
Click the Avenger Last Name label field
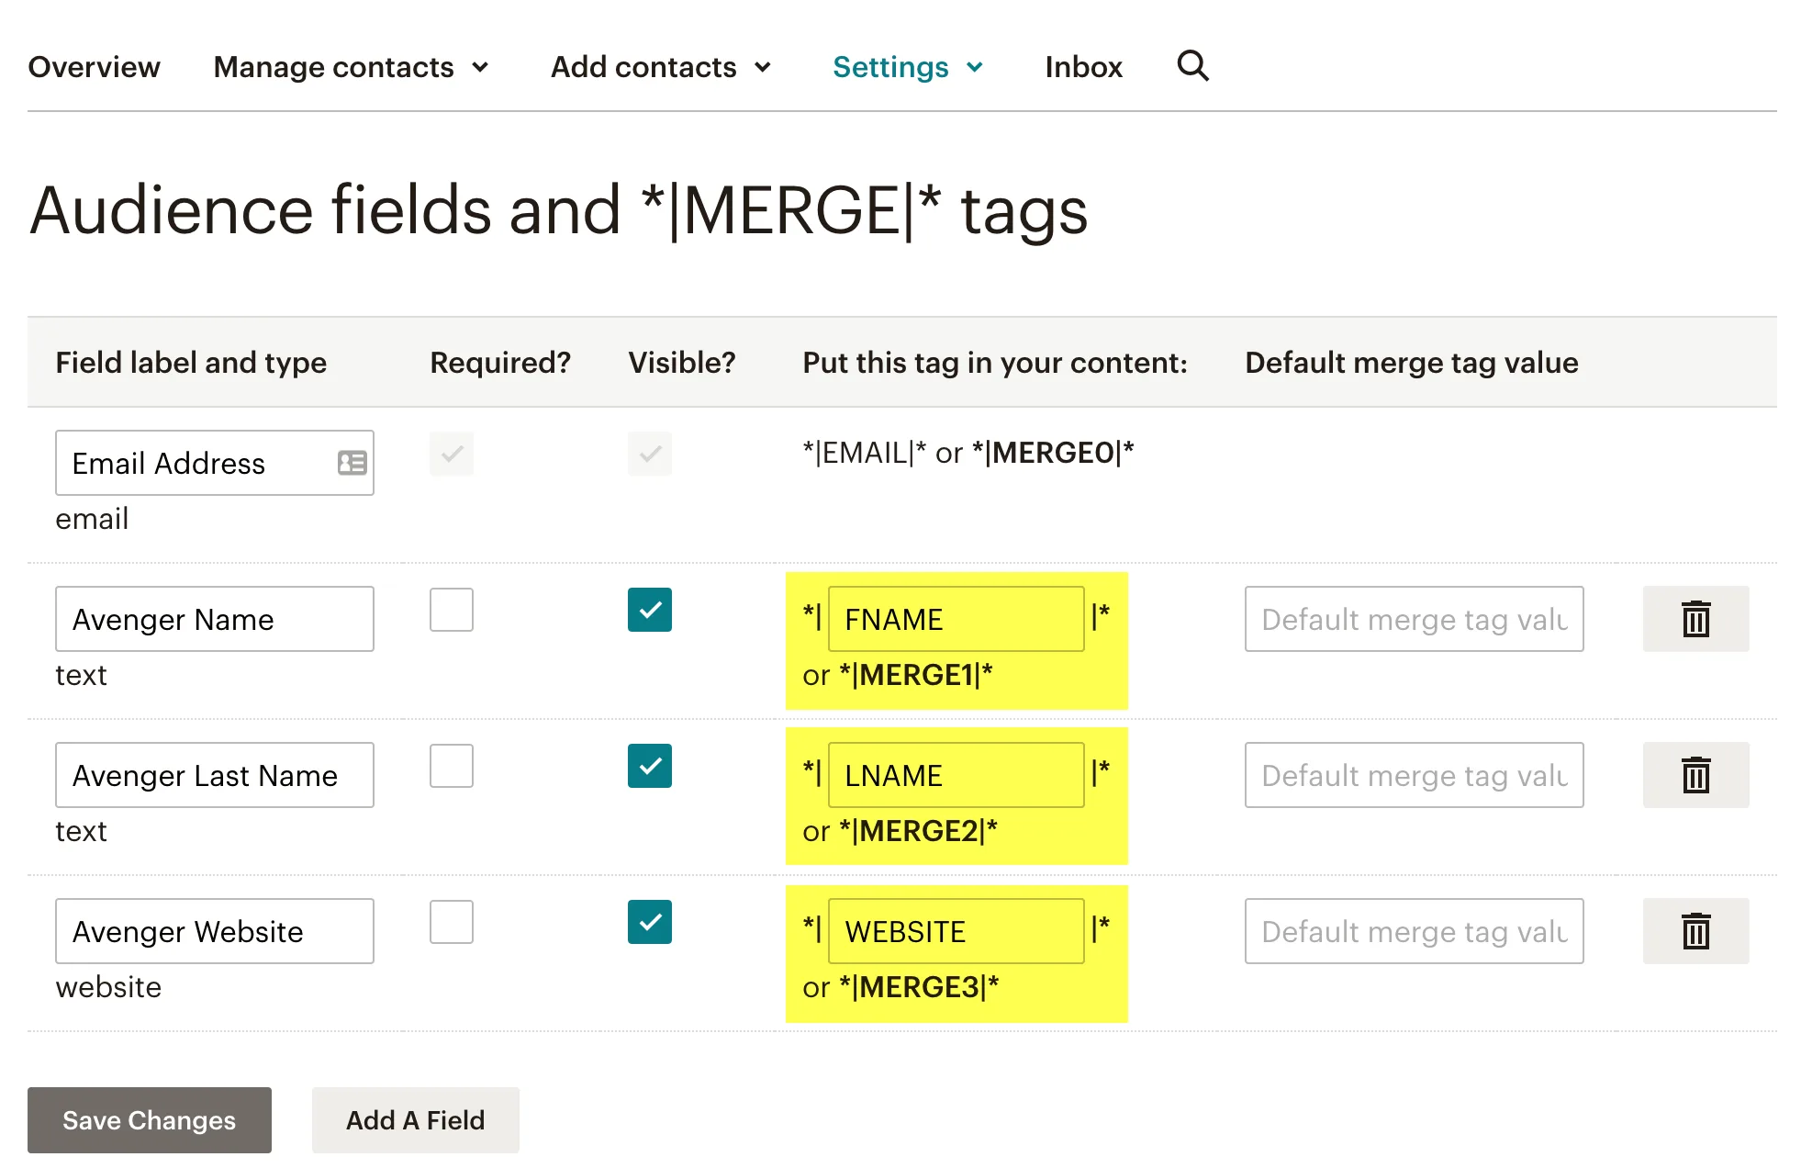pos(214,775)
